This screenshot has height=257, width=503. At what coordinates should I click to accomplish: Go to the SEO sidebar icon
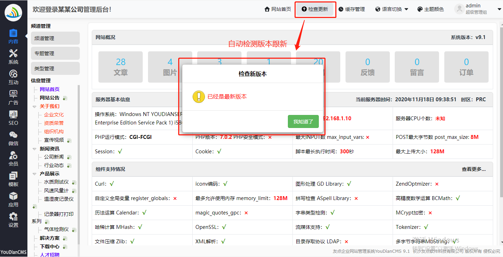13,118
